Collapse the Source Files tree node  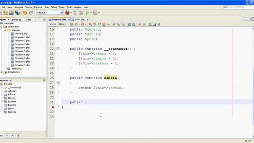click(x=2, y=27)
